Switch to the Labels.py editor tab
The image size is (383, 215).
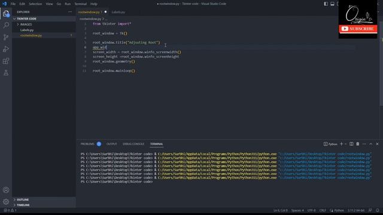click(118, 12)
